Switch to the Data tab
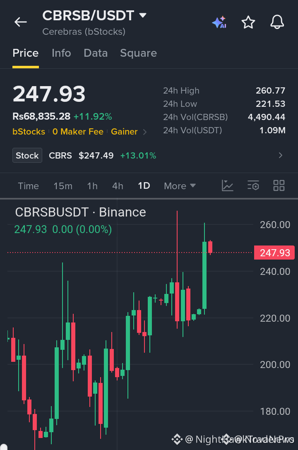Image resolution: width=298 pixels, height=450 pixels. [x=96, y=53]
